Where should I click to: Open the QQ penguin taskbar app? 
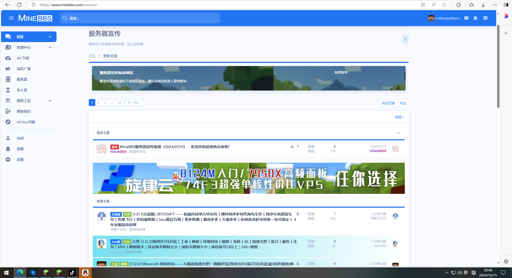[85, 273]
